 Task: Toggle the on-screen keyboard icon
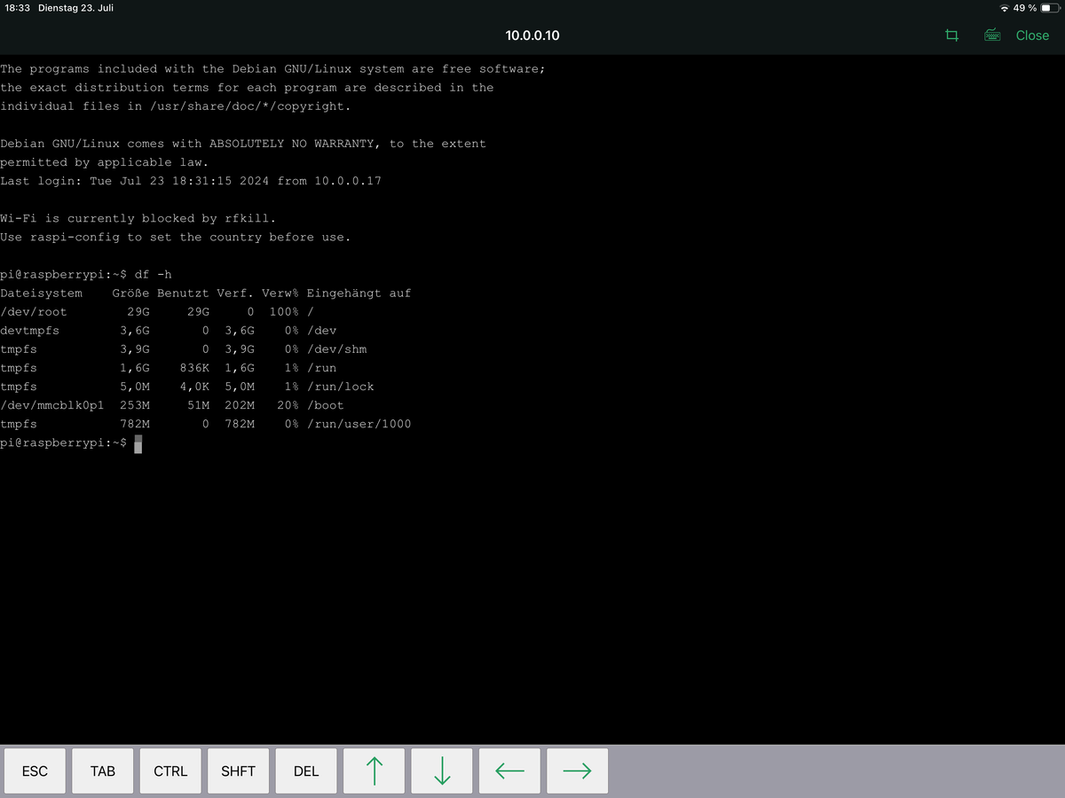(x=993, y=35)
